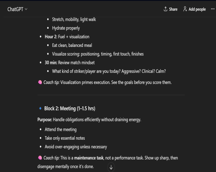Click the bold 'maintenance task' text
Image resolution: width=216 pixels, height=172 pixels.
click(89, 158)
